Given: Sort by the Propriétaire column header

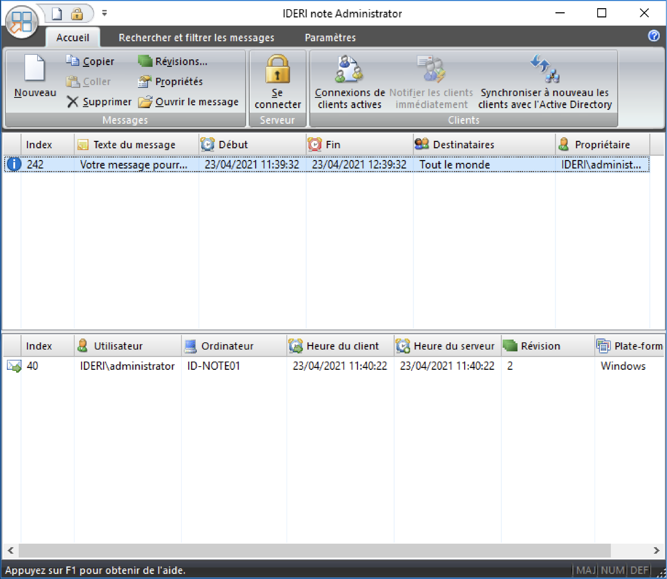Looking at the screenshot, I should pos(603,144).
